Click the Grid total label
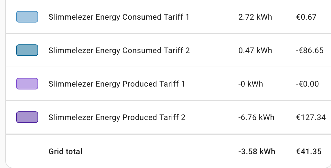 (x=65, y=152)
